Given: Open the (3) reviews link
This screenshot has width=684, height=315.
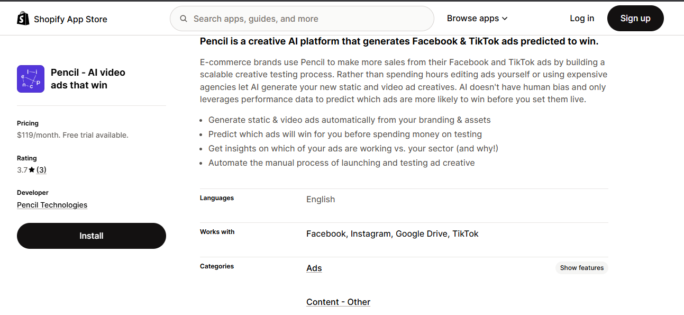Looking at the screenshot, I should point(41,170).
